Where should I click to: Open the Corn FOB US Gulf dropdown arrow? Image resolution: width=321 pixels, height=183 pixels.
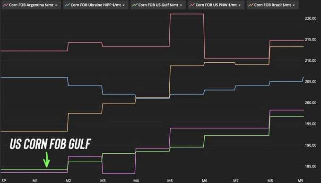[x=181, y=5]
